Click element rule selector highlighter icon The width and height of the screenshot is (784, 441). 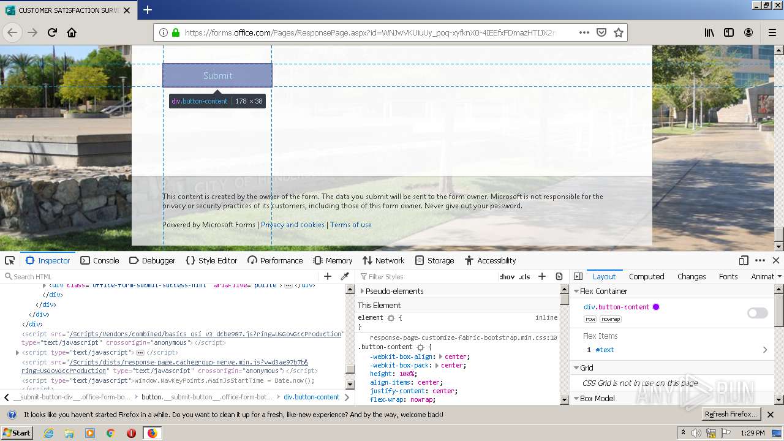click(x=391, y=318)
